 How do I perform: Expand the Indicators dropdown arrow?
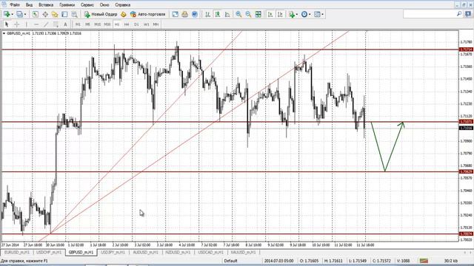[x=297, y=15]
